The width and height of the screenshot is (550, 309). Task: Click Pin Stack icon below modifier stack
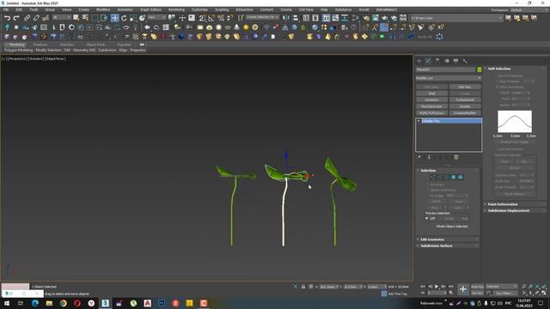[x=419, y=157]
